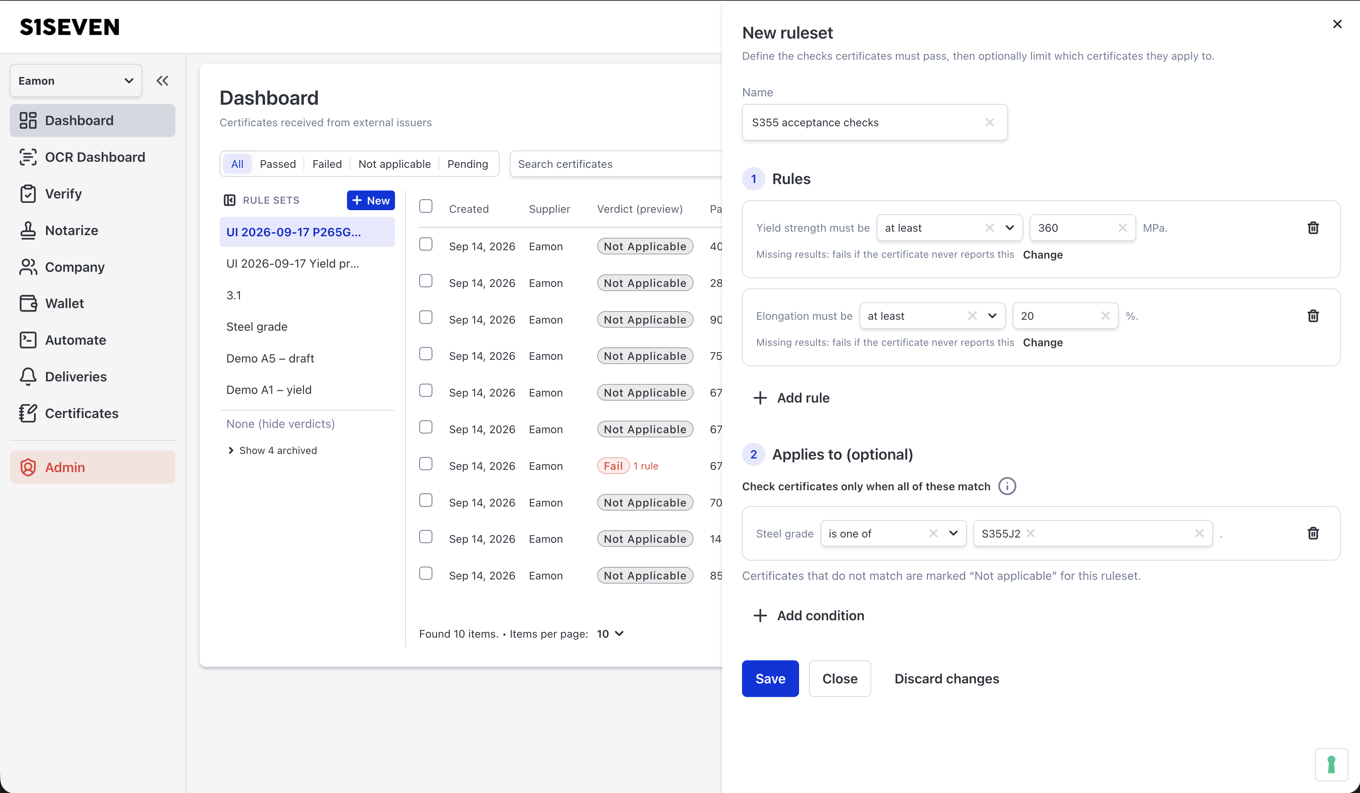
Task: Open Elongation comparator dropdown
Action: 992,316
